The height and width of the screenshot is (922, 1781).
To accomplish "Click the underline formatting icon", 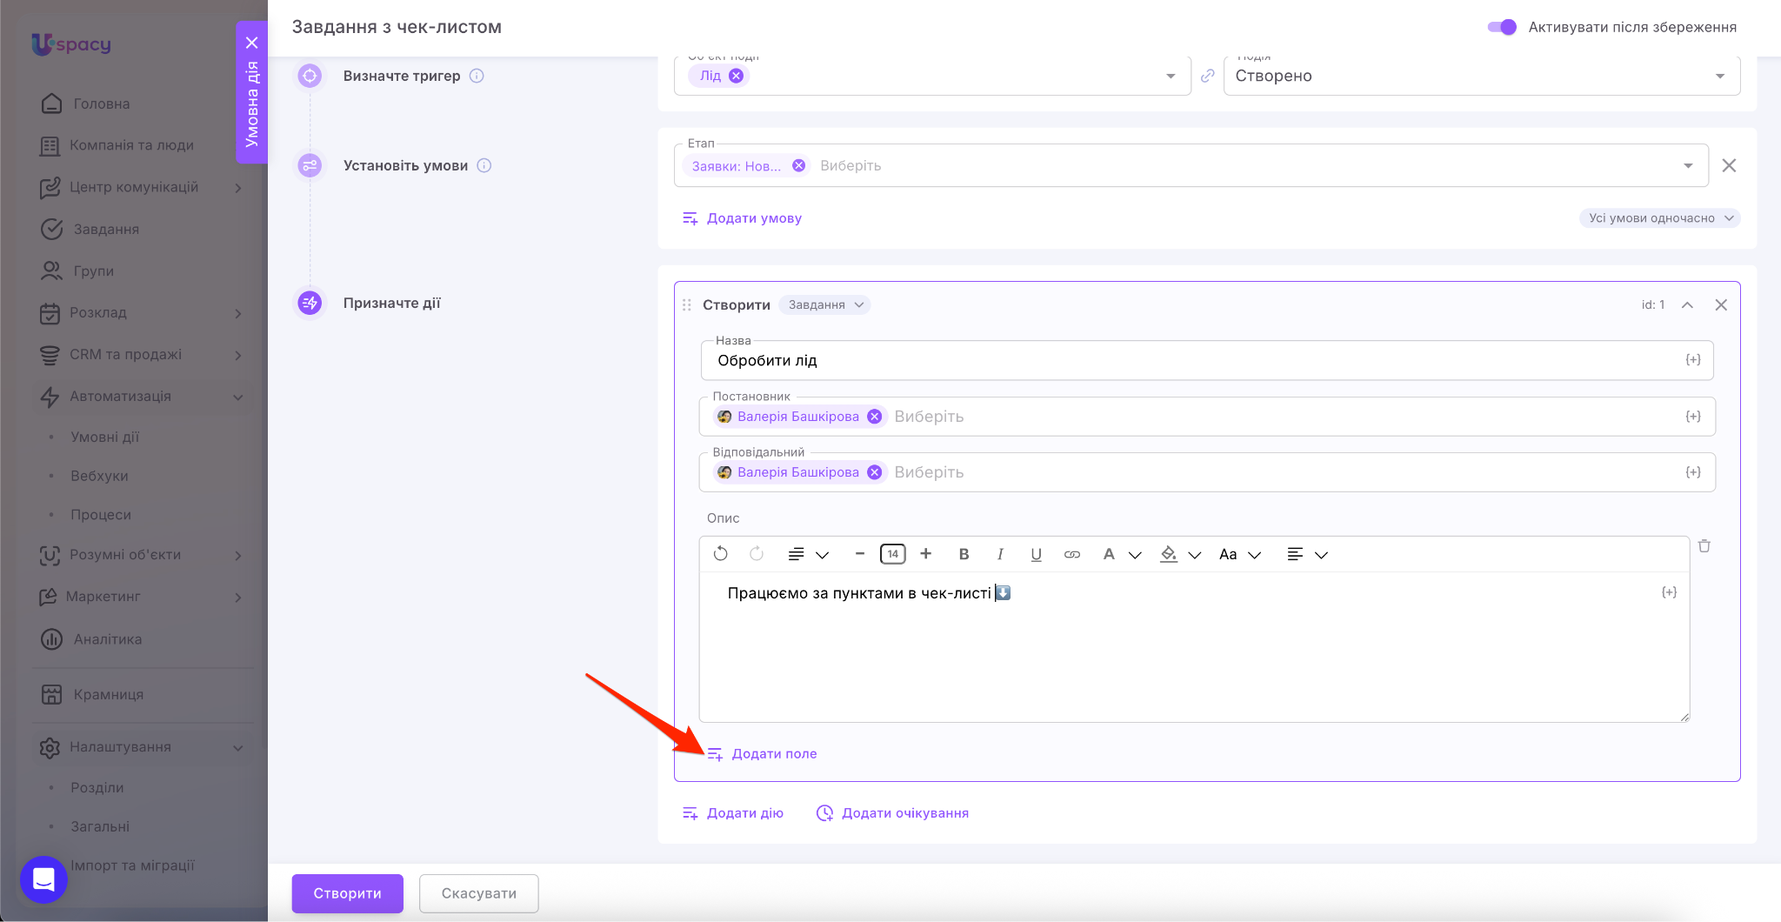I will (1036, 554).
